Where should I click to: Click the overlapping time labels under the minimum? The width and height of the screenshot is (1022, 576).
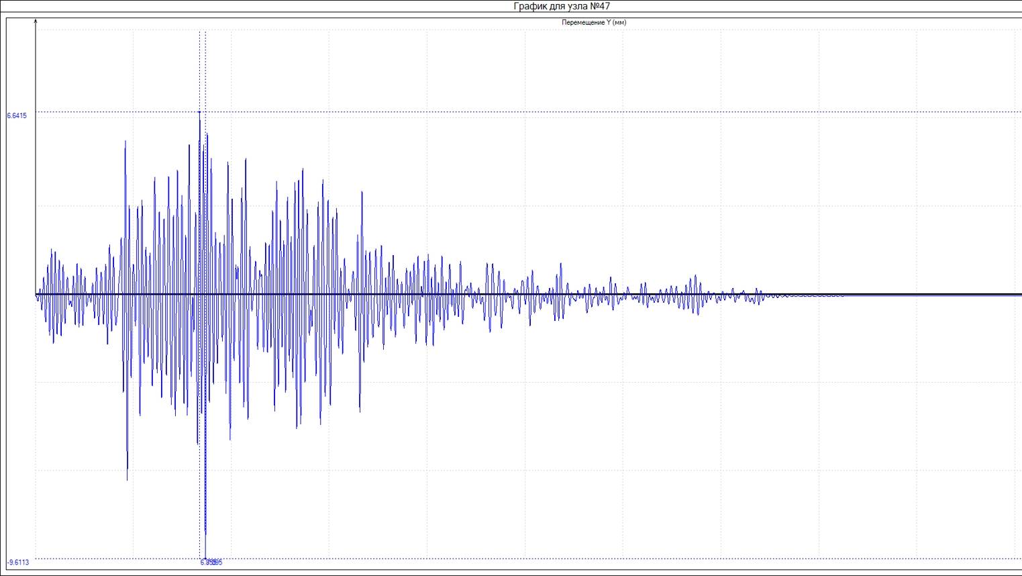pos(211,563)
